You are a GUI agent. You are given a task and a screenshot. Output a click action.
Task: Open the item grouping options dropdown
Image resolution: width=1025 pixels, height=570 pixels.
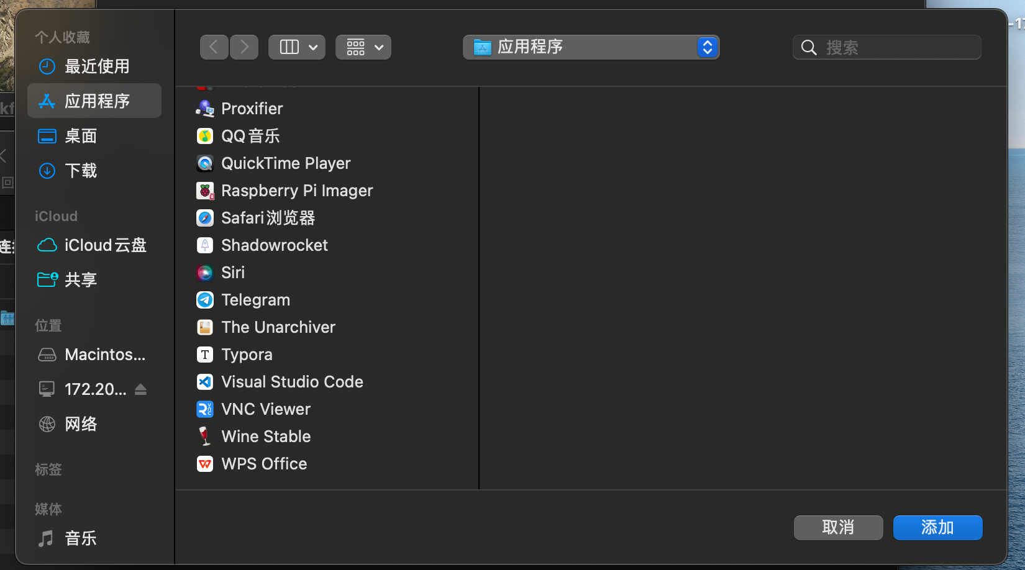coord(363,47)
